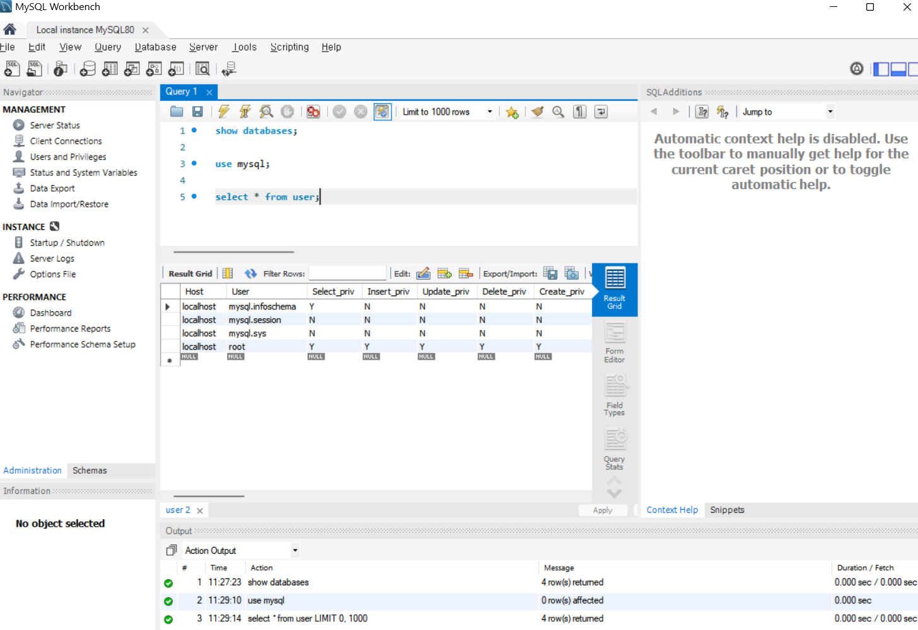The image size is (918, 630).
Task: Toggle wrap cell content in result grid
Action: [228, 273]
